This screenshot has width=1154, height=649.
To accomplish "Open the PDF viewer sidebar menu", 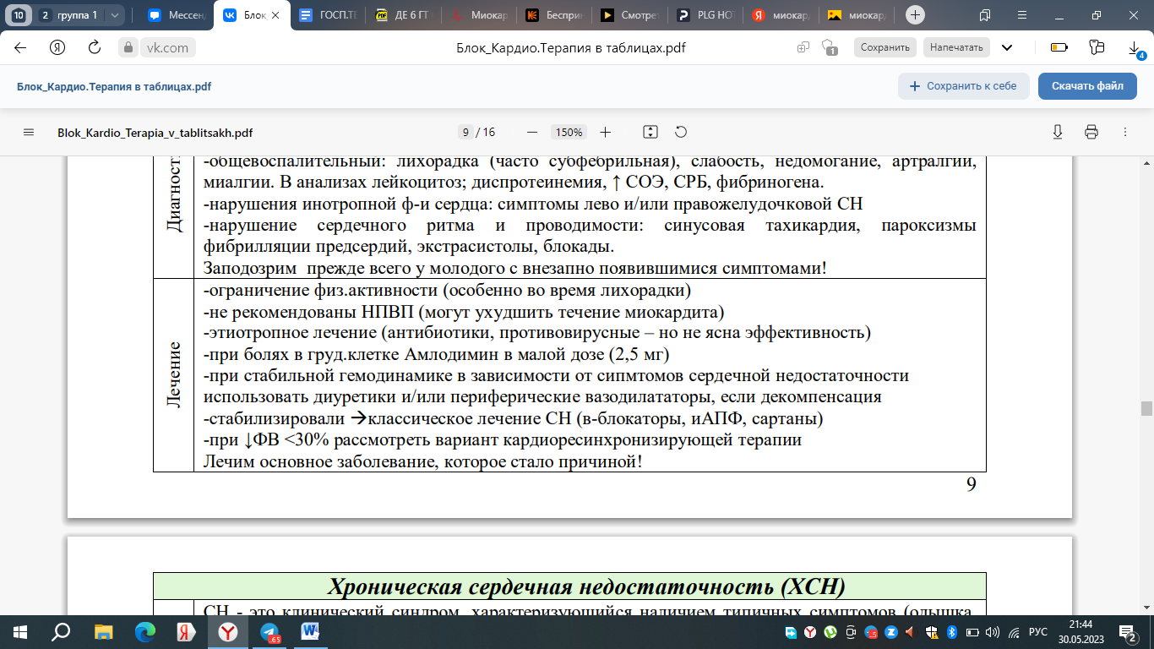I will pyautogui.click(x=29, y=133).
